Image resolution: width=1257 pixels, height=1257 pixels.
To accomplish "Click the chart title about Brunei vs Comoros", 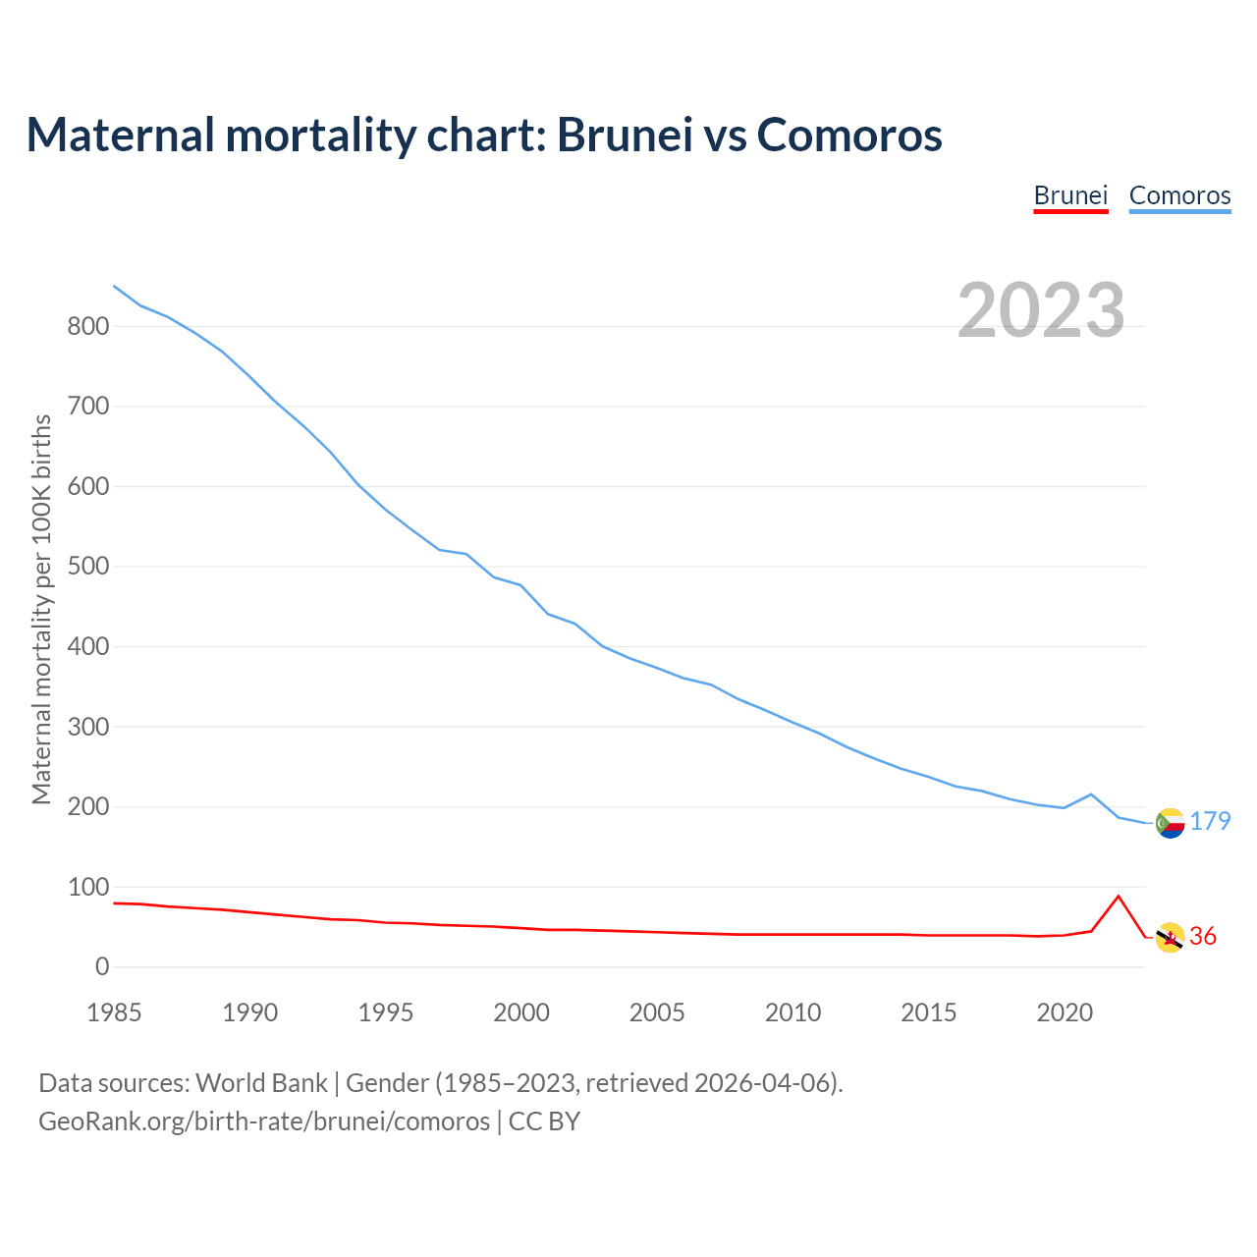I will 484,135.
